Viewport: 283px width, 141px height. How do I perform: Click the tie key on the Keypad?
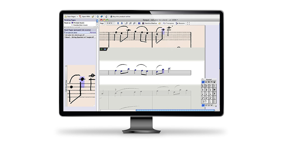click(214, 99)
